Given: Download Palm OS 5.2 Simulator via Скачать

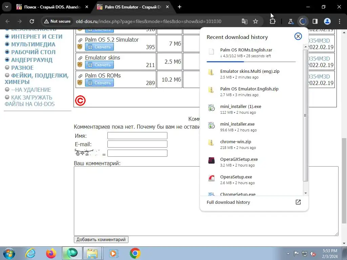Looking at the screenshot, I should pyautogui.click(x=99, y=47).
